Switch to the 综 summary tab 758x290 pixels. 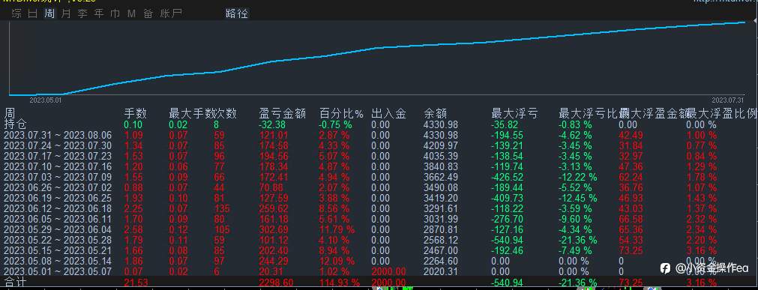16,13
